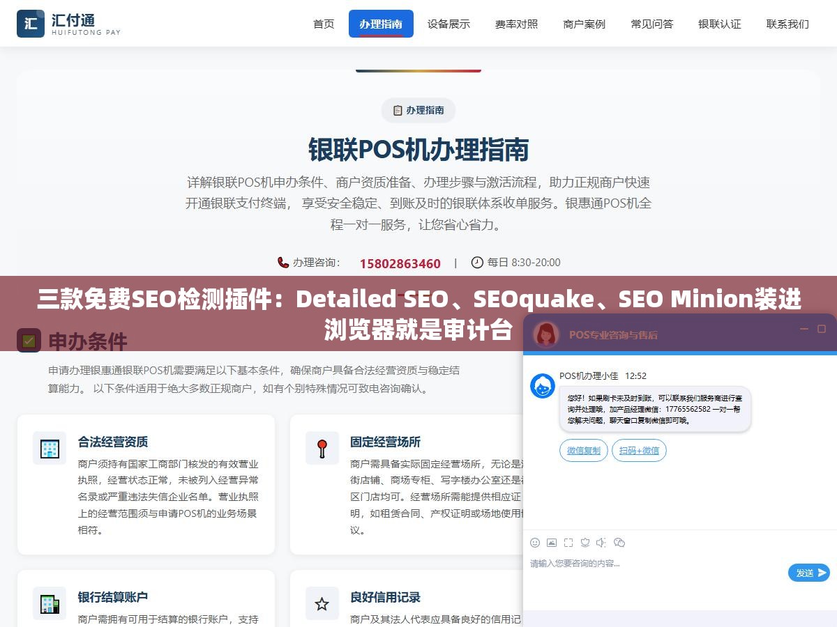Click the 良好信用记录 star icon
This screenshot has height=627, width=837.
point(322,603)
